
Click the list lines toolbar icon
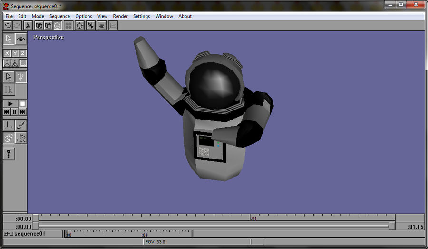(102, 26)
